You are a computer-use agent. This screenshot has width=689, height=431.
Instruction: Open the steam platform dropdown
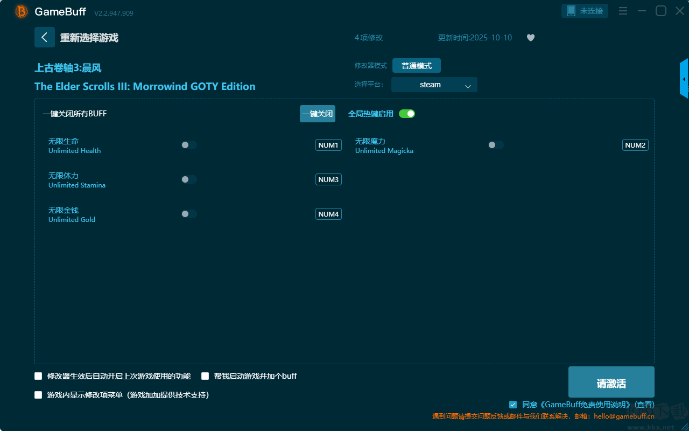pyautogui.click(x=434, y=85)
